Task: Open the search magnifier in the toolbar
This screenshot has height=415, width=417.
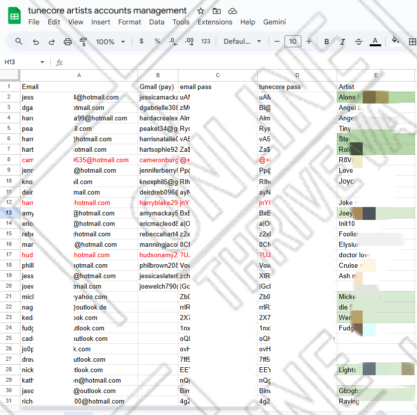Action: tap(19, 41)
